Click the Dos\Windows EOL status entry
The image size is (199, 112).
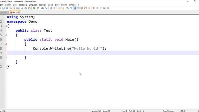click(169, 111)
